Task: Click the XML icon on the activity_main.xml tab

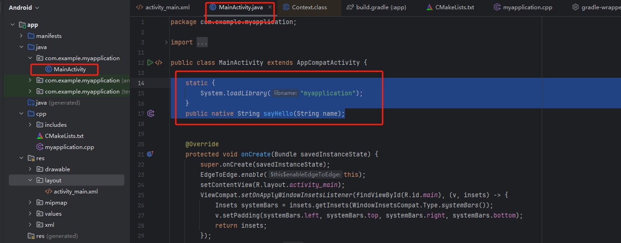Action: (140, 7)
